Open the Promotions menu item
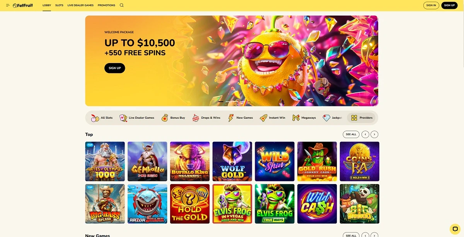Screen dimensions: 464x237 pos(106,5)
